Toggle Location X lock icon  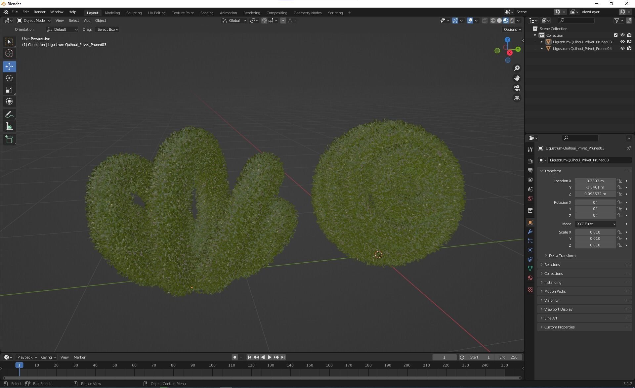tap(620, 181)
